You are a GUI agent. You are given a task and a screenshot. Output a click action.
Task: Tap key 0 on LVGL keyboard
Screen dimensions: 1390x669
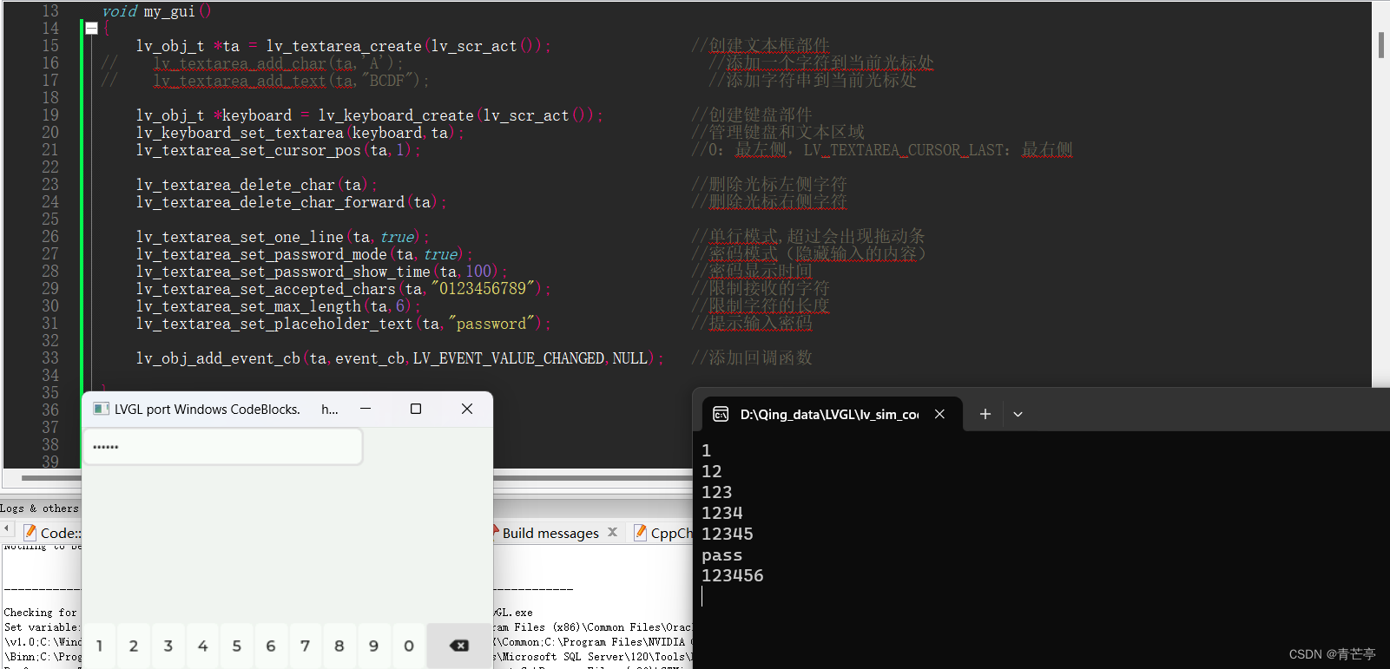(408, 646)
